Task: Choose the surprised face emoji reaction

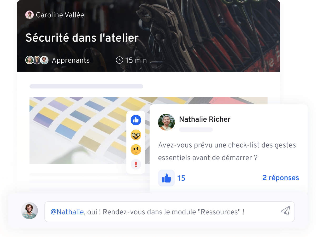Action: pyautogui.click(x=136, y=150)
